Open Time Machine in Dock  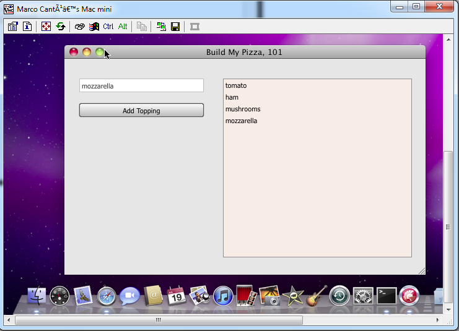pos(339,296)
